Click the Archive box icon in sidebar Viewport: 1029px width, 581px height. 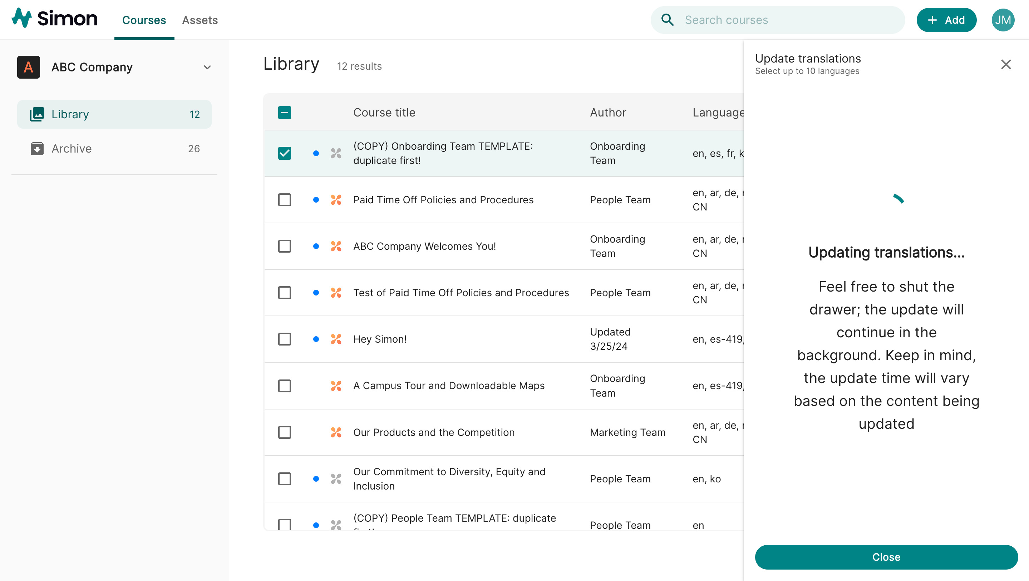[37, 149]
